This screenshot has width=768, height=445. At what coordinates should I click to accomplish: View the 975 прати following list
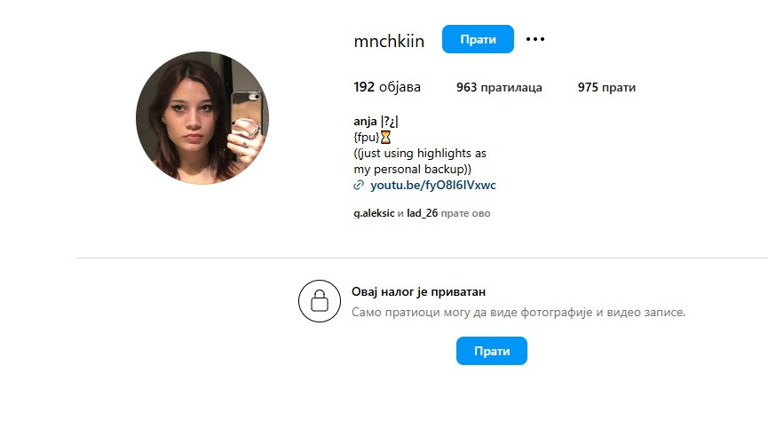tap(606, 87)
